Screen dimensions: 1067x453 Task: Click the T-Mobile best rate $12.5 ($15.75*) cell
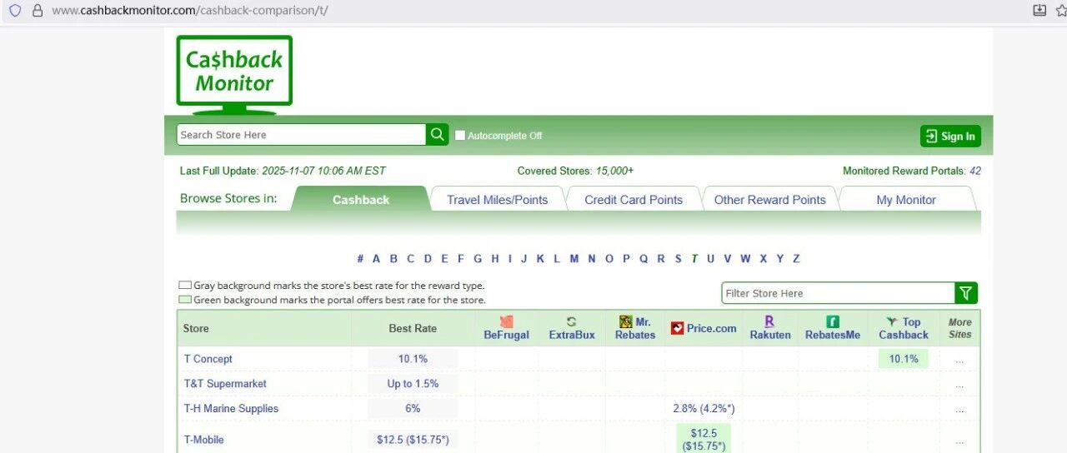click(x=413, y=440)
